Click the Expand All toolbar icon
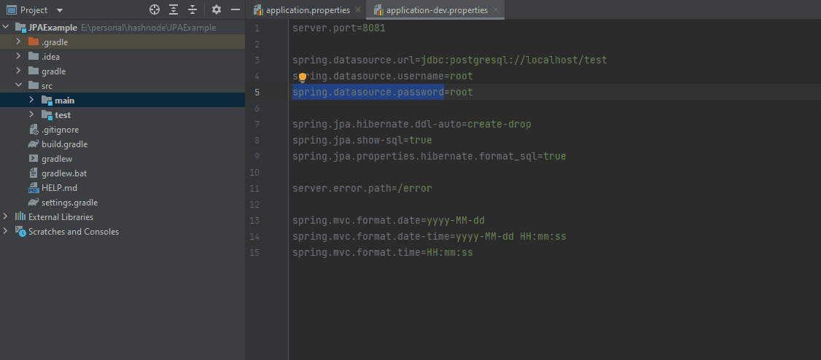This screenshot has height=360, width=821. coord(174,9)
